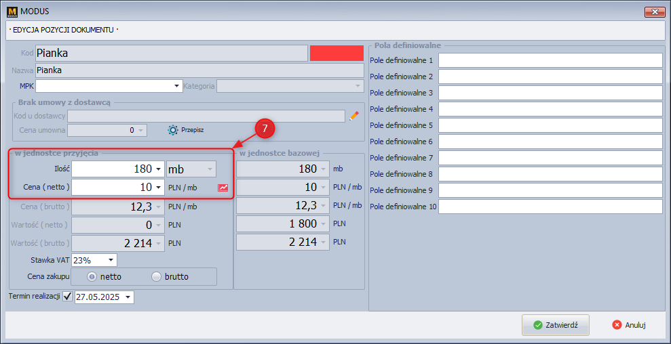The image size is (671, 344).
Task: Expand the MPK dropdown
Action: (178, 86)
